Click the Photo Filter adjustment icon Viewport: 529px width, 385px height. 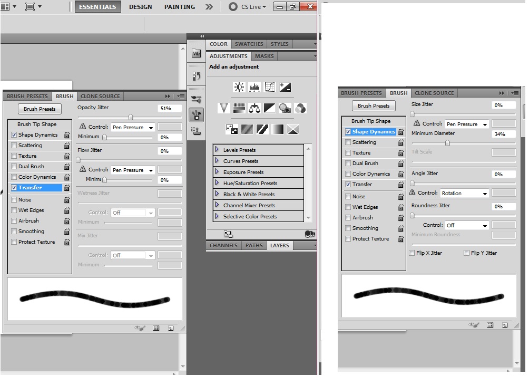click(x=285, y=108)
